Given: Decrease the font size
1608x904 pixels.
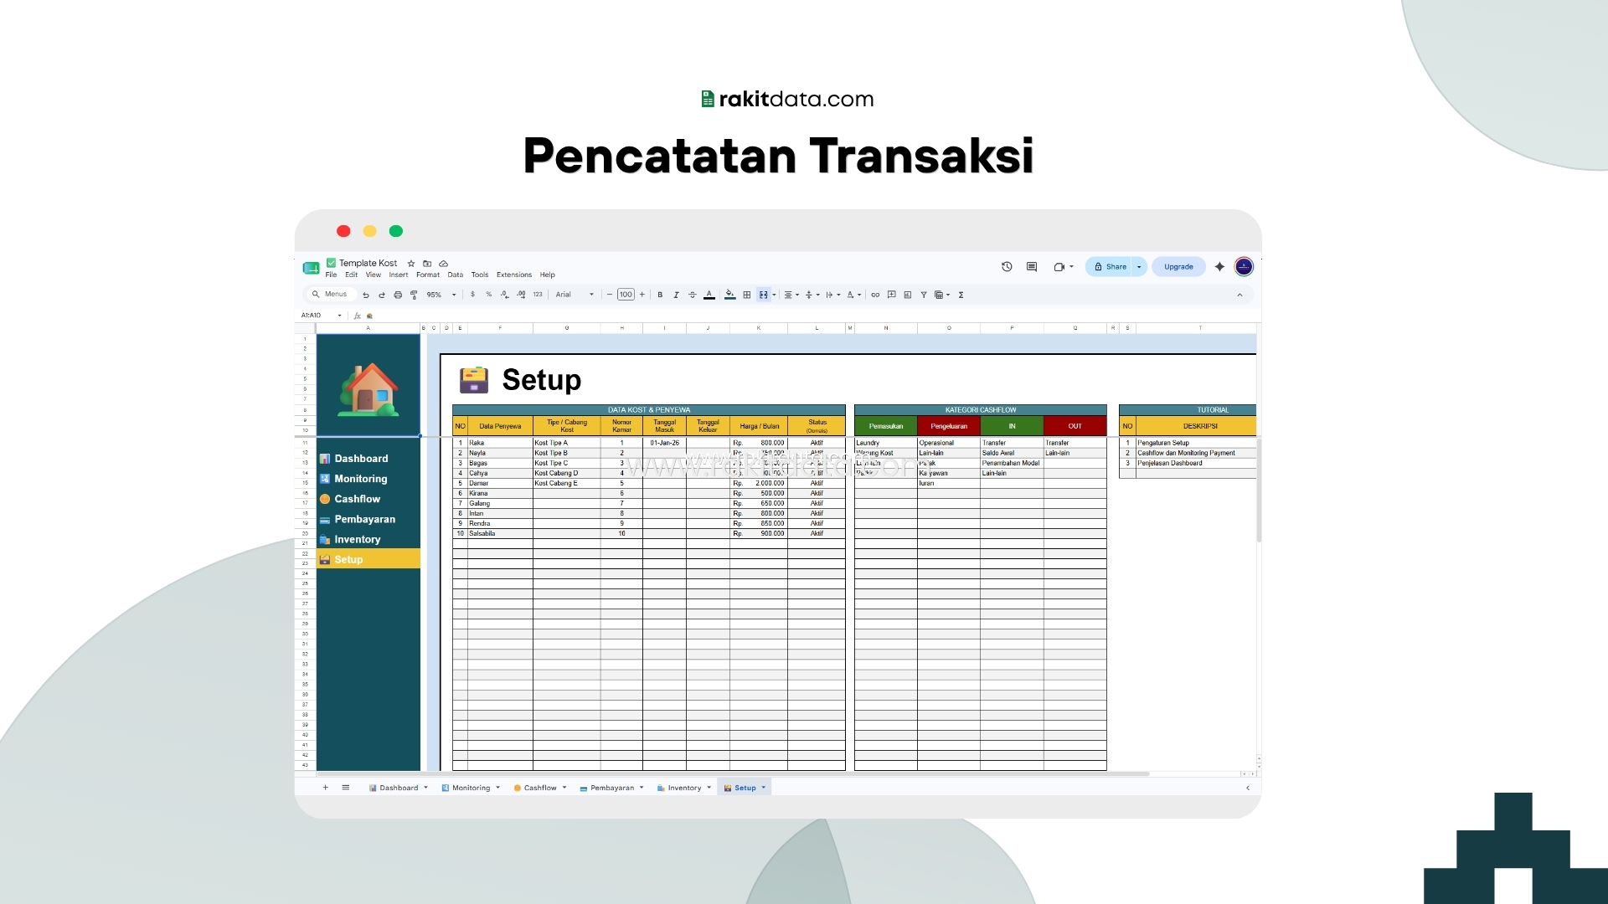Looking at the screenshot, I should pyautogui.click(x=610, y=295).
